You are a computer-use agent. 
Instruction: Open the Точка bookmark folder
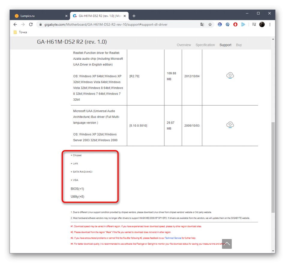click(x=20, y=32)
